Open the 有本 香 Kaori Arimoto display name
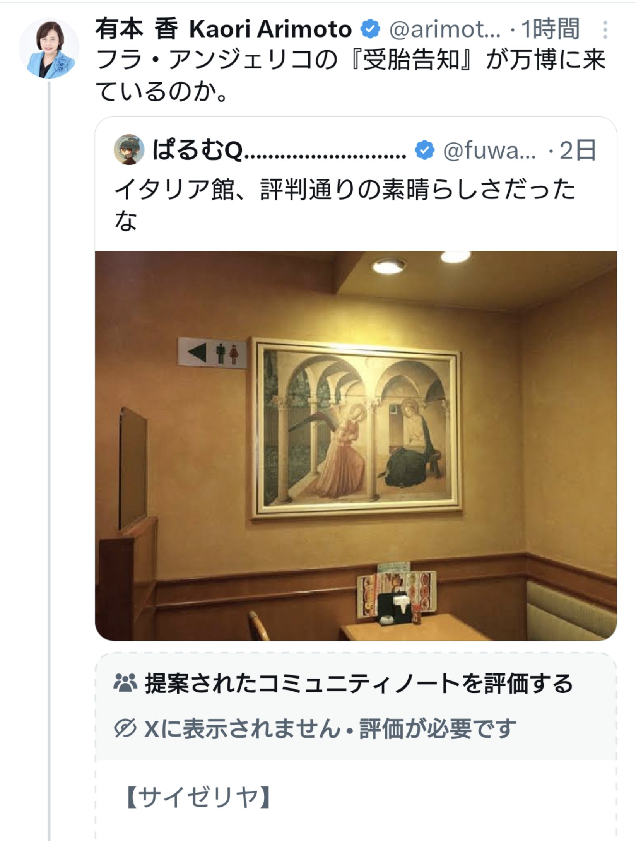 pos(224,29)
